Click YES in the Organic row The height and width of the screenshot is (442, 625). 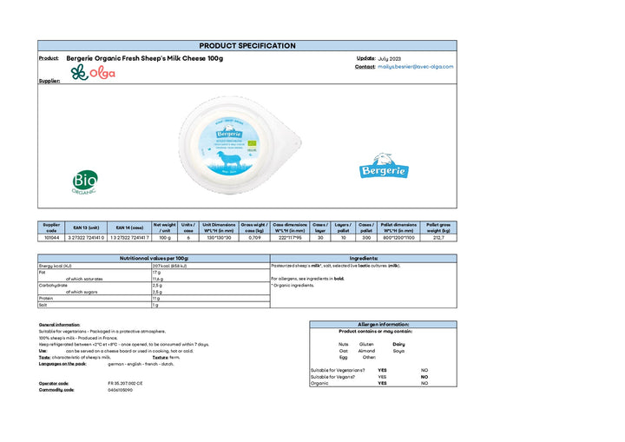coord(382,383)
